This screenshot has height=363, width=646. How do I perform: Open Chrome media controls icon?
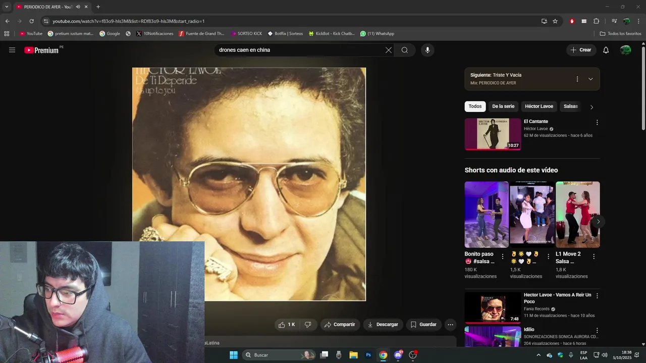click(x=614, y=21)
